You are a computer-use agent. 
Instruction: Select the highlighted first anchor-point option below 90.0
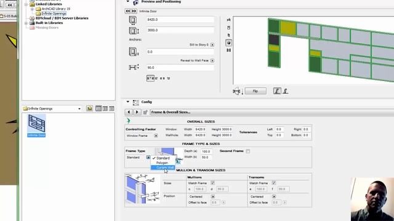tap(150, 78)
